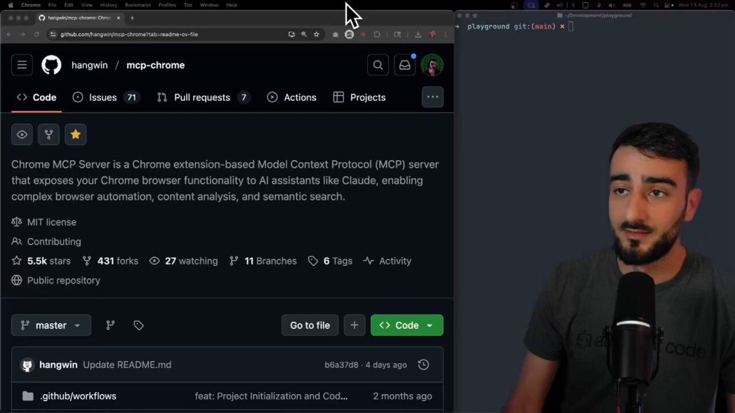
Task: Switch to the Pull requests tab
Action: 203,97
